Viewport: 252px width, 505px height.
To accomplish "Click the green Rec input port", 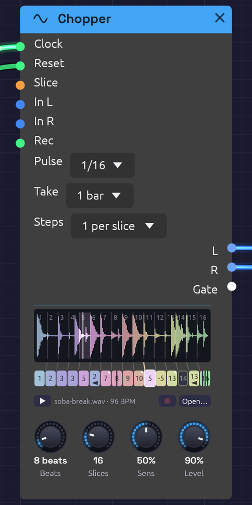I will point(20,143).
